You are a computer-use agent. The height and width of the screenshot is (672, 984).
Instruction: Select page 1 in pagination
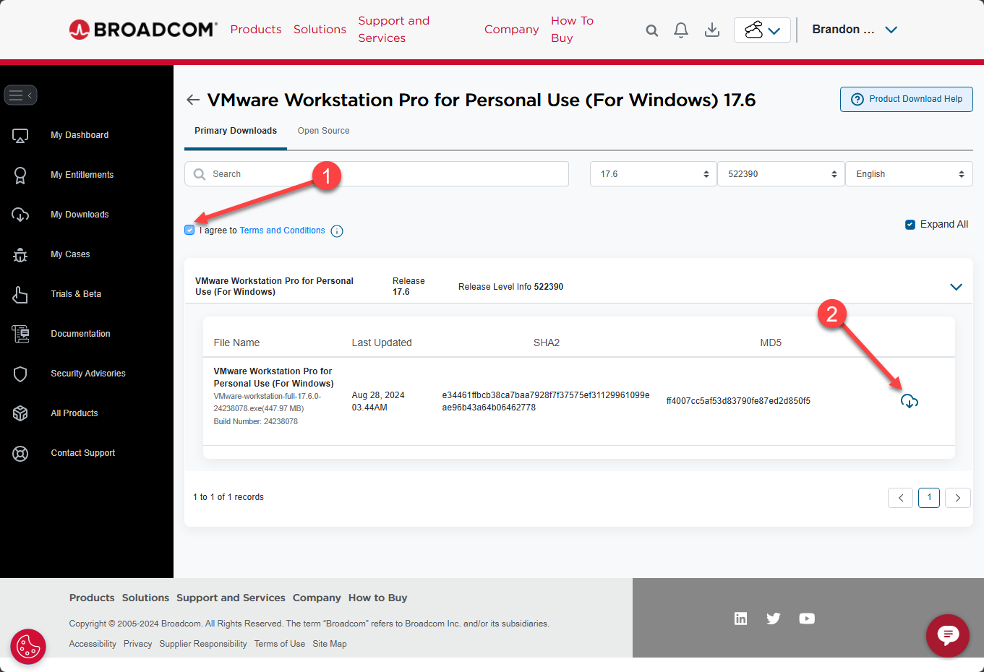[x=929, y=498]
